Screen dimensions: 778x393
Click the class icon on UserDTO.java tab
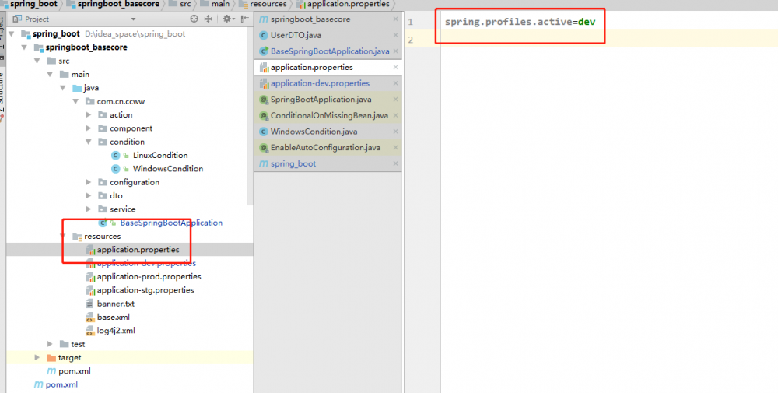pos(264,35)
